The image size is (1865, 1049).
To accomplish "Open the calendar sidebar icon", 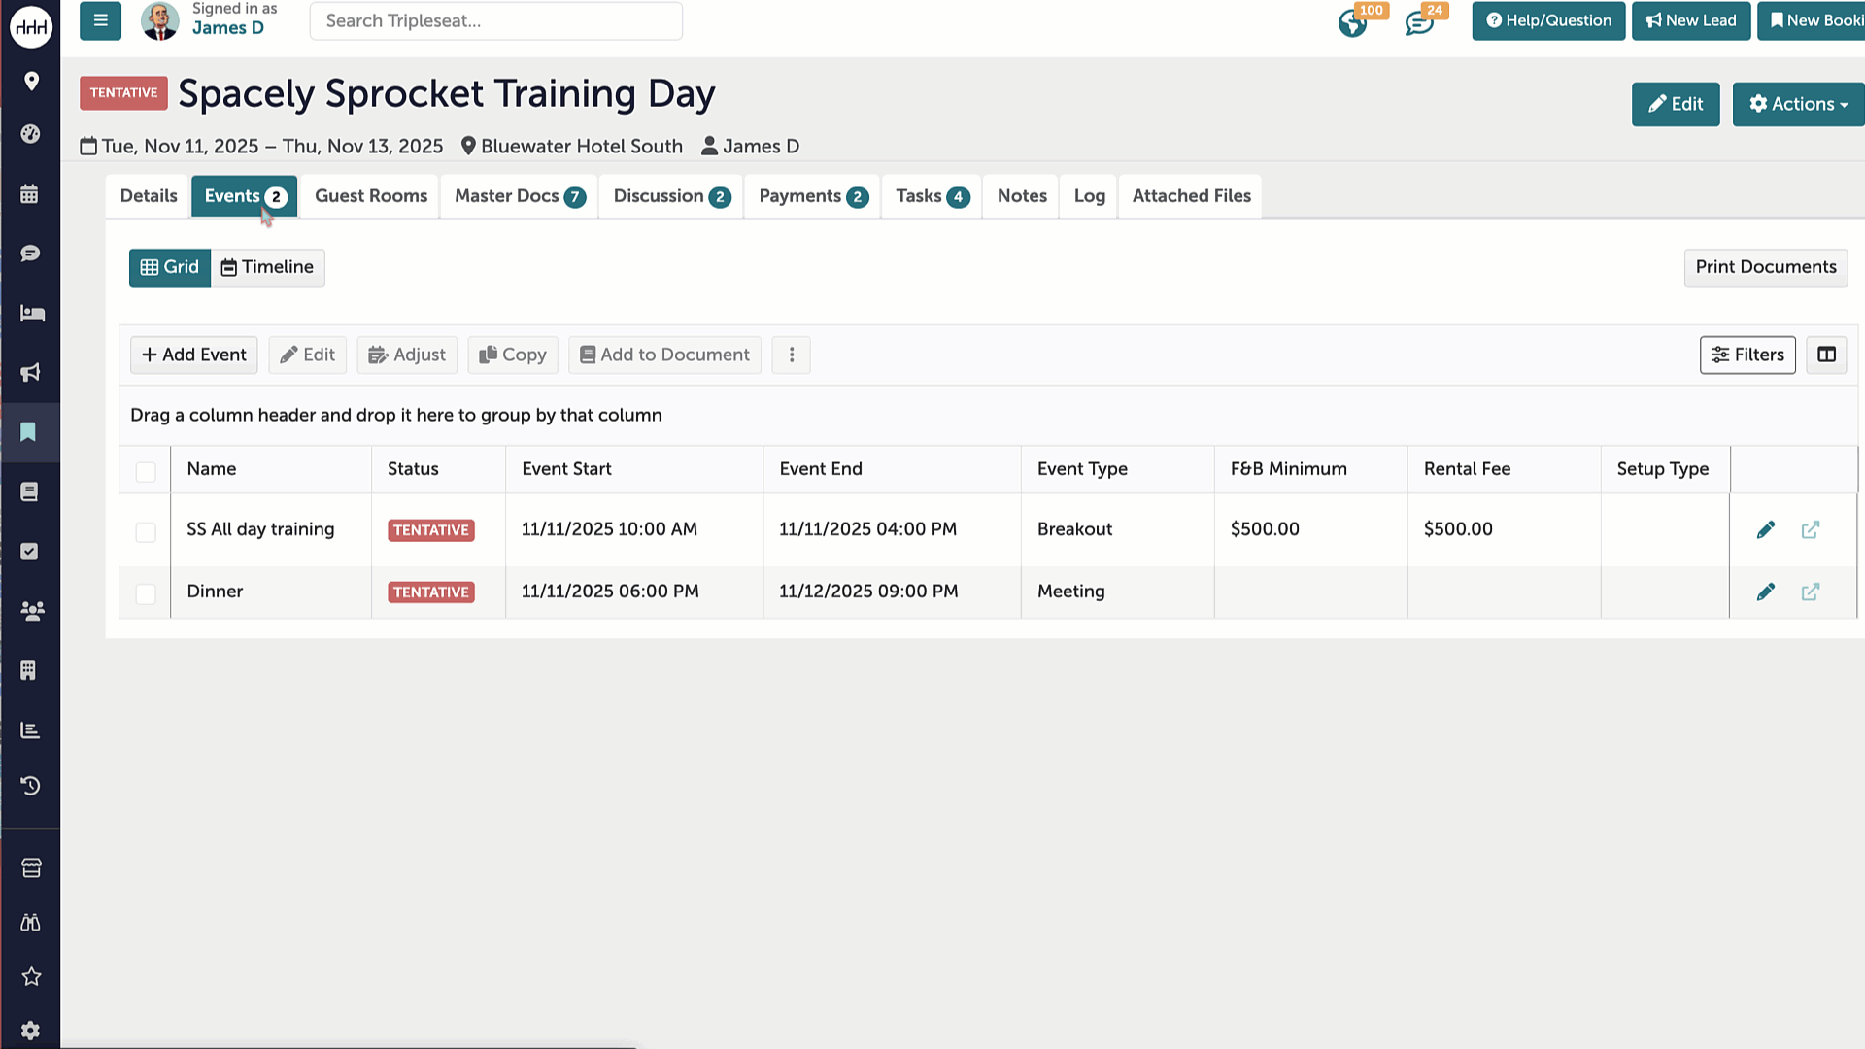I will click(29, 194).
